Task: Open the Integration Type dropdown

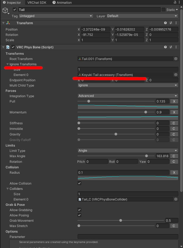Action: (128, 96)
